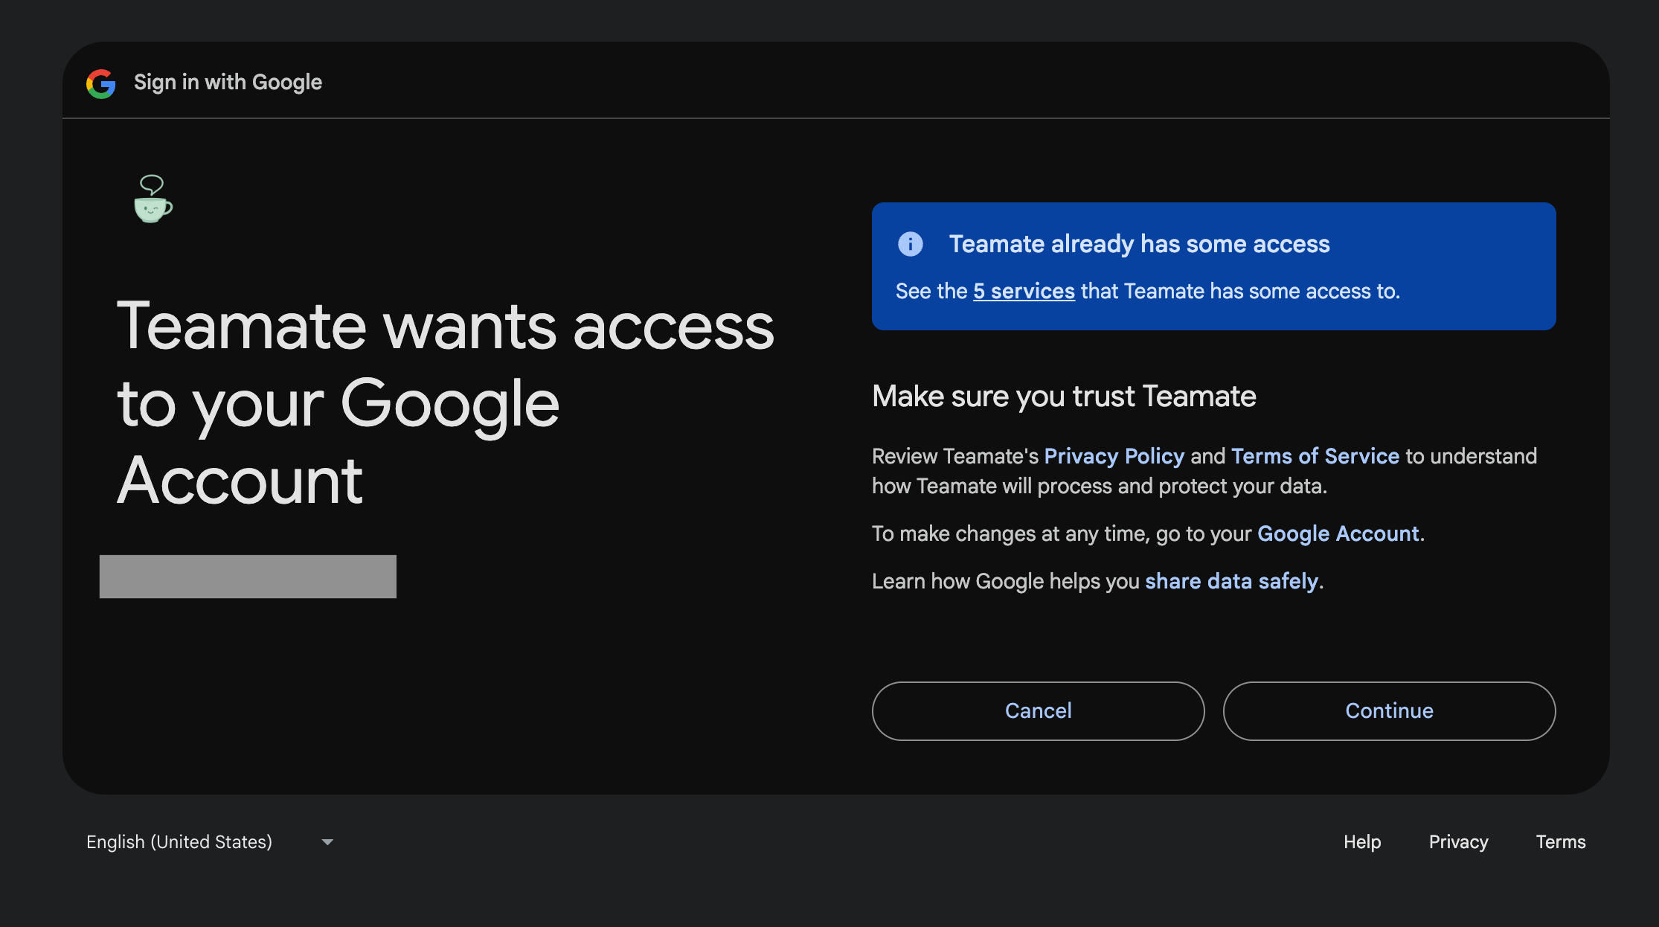The image size is (1659, 927).
Task: Click the grayed account selector box
Action: pyautogui.click(x=248, y=576)
